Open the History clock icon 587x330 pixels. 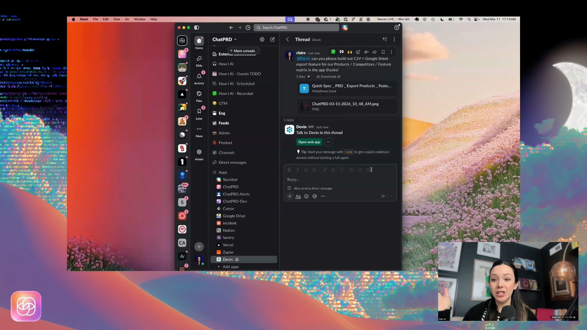[248, 28]
